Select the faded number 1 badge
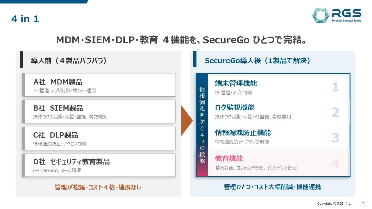 [x=335, y=87]
